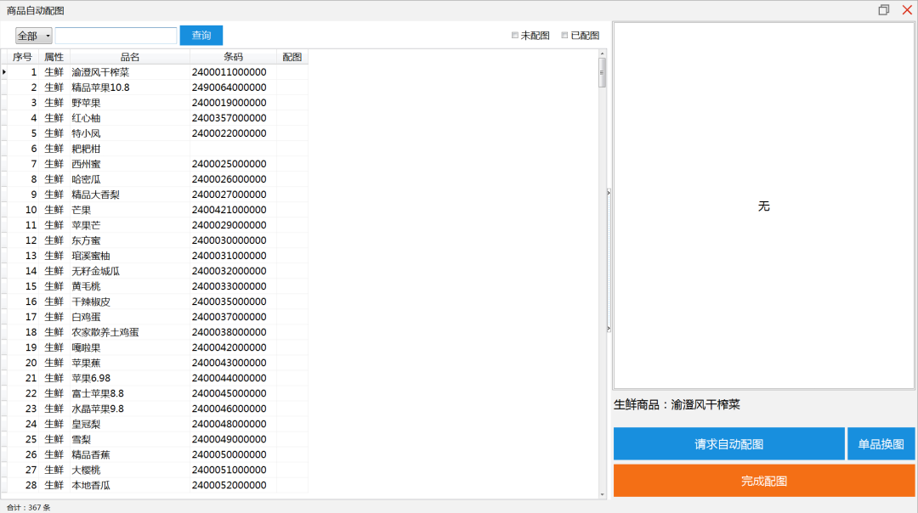The image size is (918, 513).
Task: Sort by the 品名 column header
Action: 129,57
